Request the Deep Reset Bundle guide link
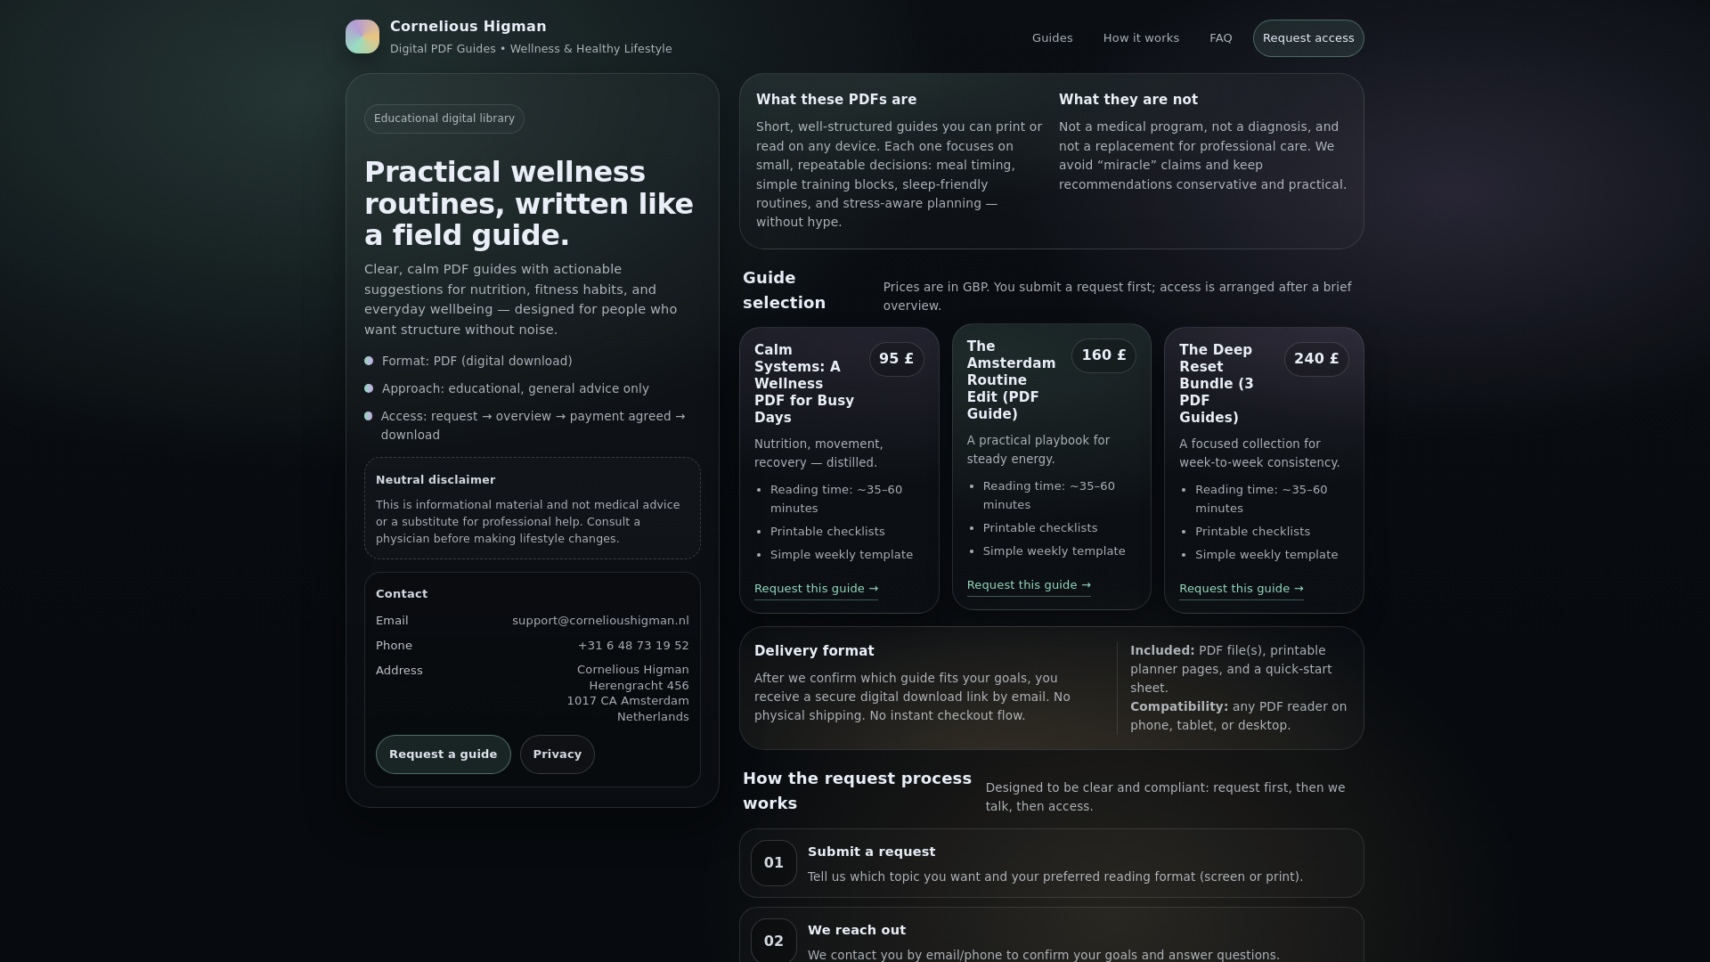Image resolution: width=1710 pixels, height=962 pixels. (1241, 589)
